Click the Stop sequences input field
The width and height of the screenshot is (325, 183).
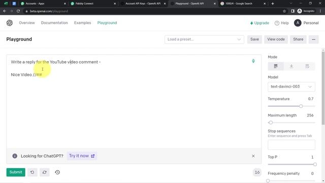coord(291,145)
